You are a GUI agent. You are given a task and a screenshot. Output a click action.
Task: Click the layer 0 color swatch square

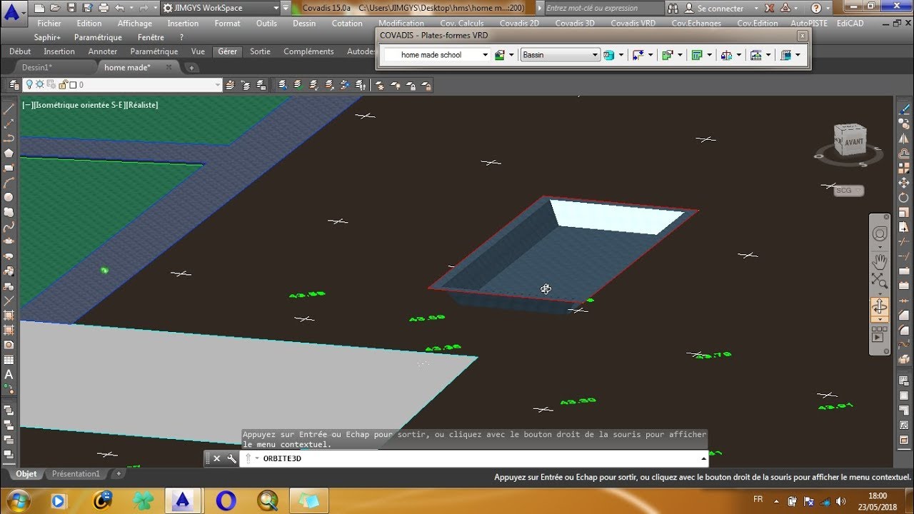73,84
